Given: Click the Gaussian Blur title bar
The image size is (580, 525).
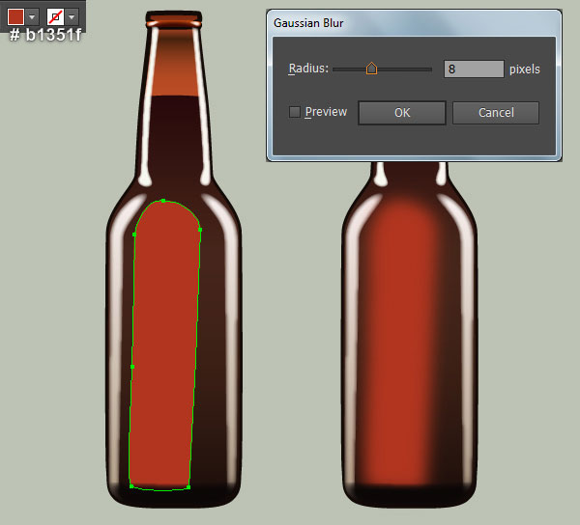Looking at the screenshot, I should (x=414, y=23).
